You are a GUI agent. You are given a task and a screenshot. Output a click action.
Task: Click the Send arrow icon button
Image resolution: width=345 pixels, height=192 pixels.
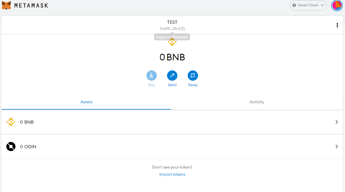point(172,76)
